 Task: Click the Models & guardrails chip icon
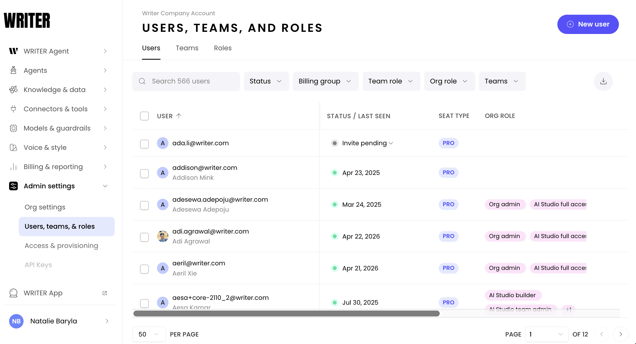tap(13, 128)
